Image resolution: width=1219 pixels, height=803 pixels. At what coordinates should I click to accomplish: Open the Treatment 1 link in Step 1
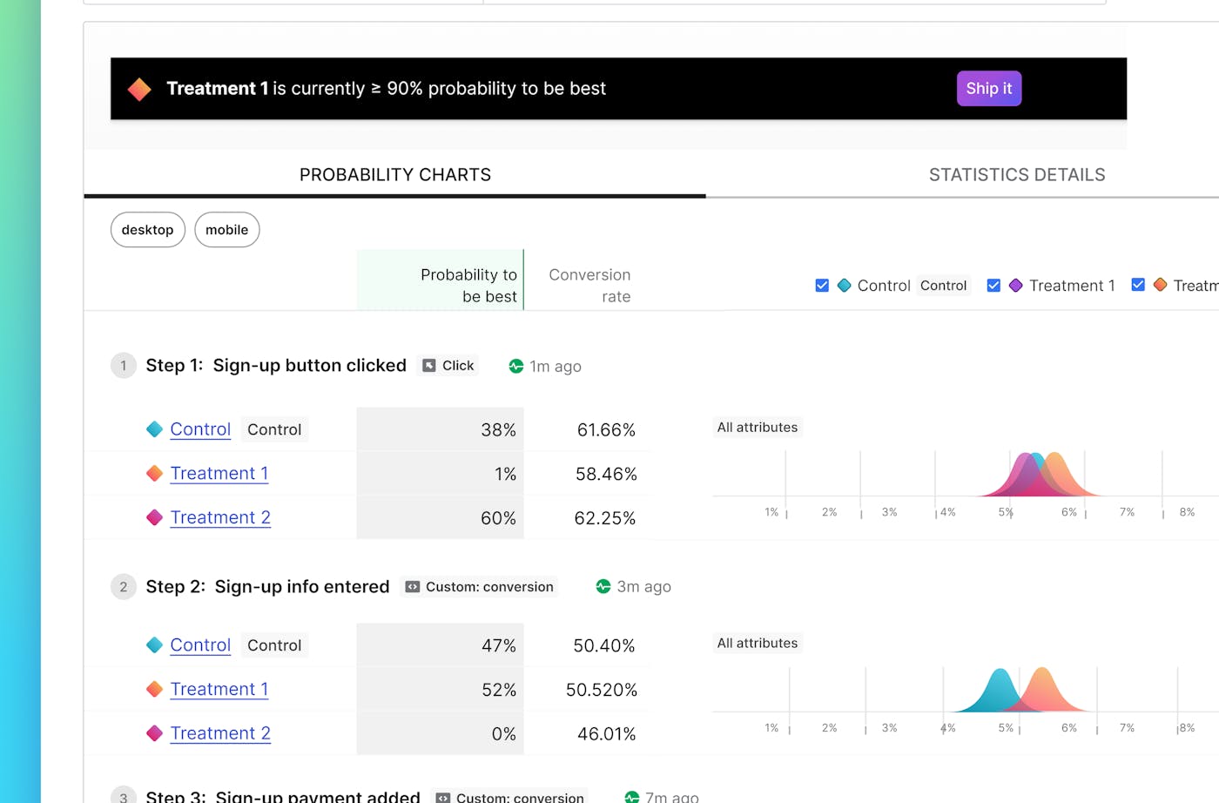click(x=219, y=474)
